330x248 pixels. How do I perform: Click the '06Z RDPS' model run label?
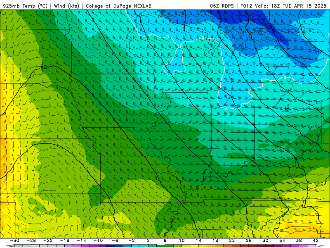[x=222, y=6]
